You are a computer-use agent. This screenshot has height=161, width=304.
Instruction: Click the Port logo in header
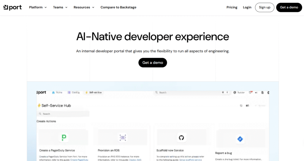[12, 7]
